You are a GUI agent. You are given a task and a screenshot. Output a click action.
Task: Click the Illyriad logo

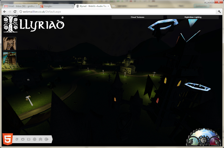34,24
